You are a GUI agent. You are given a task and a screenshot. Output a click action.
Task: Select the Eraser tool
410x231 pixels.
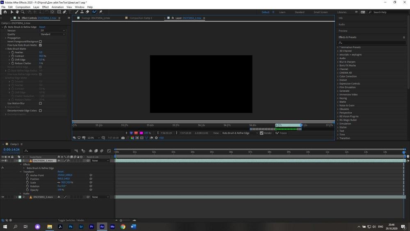[87, 12]
